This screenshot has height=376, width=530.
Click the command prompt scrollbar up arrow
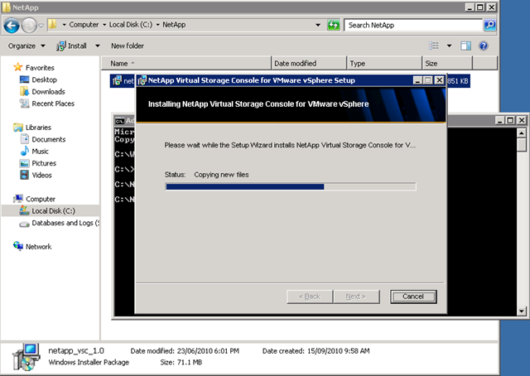tap(522, 133)
